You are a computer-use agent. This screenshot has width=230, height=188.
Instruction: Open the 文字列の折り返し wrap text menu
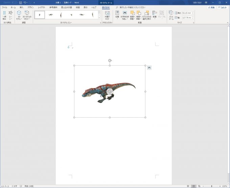(125, 15)
